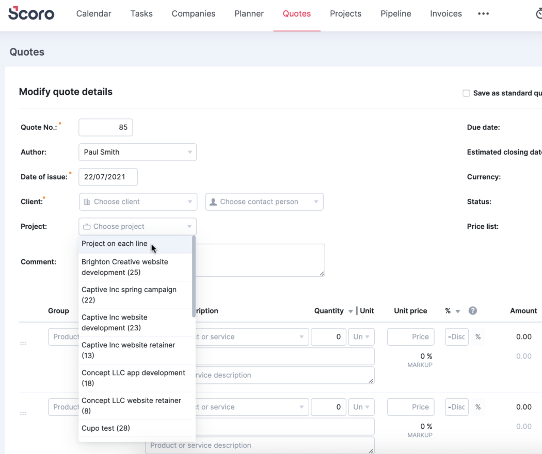The height and width of the screenshot is (454, 542).
Task: Open the Author dropdown showing Paul Smith
Action: pyautogui.click(x=138, y=152)
